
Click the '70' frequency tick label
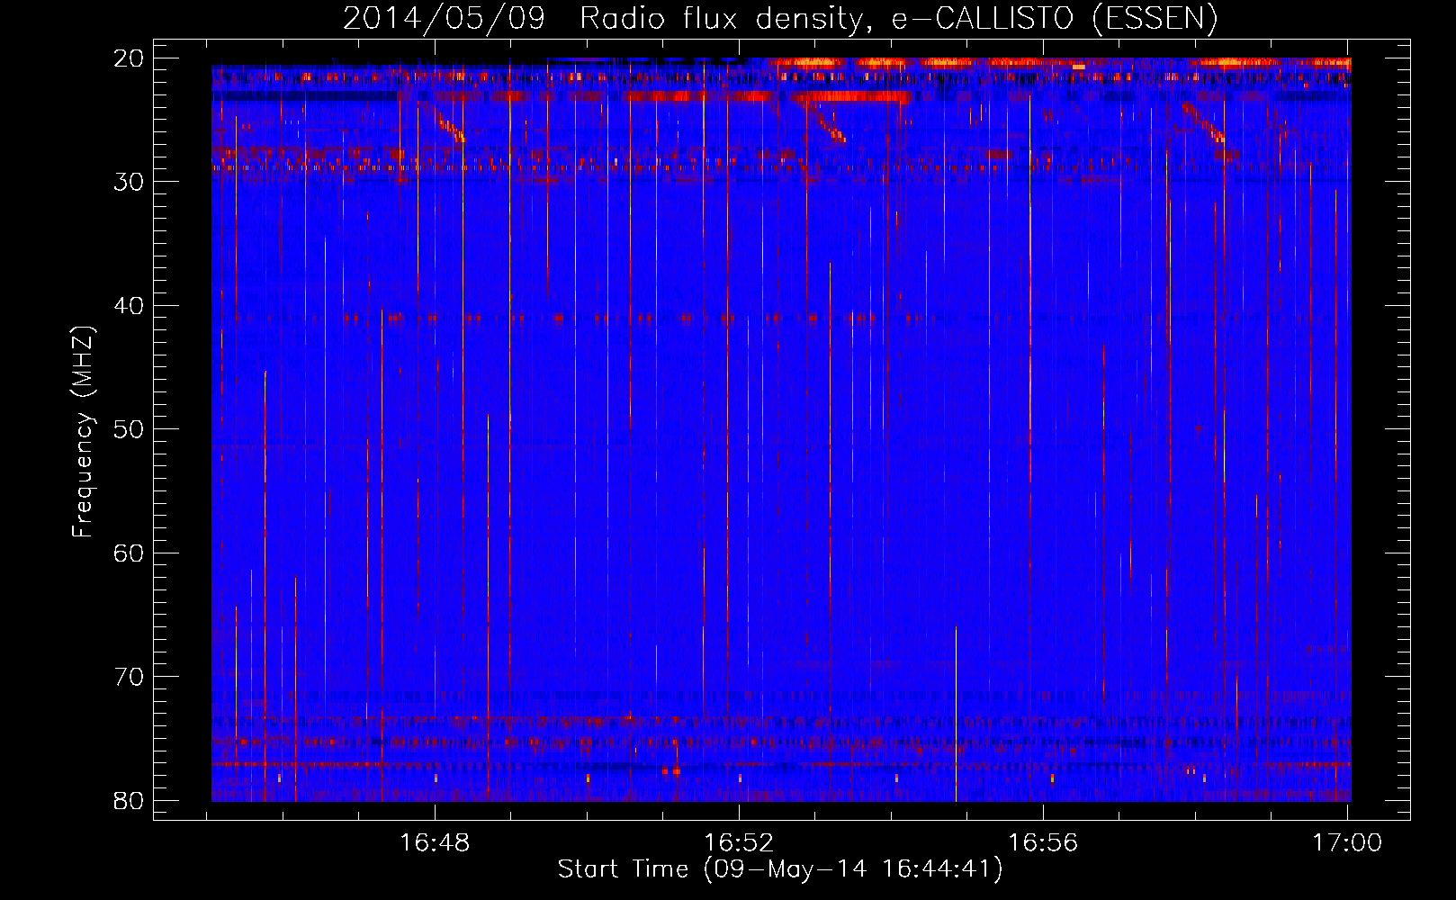point(130,677)
